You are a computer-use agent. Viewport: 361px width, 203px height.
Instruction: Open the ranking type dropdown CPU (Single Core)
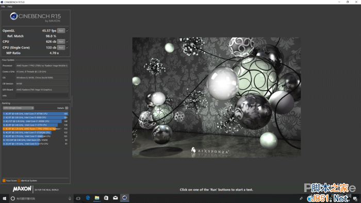pyautogui.click(x=19, y=108)
